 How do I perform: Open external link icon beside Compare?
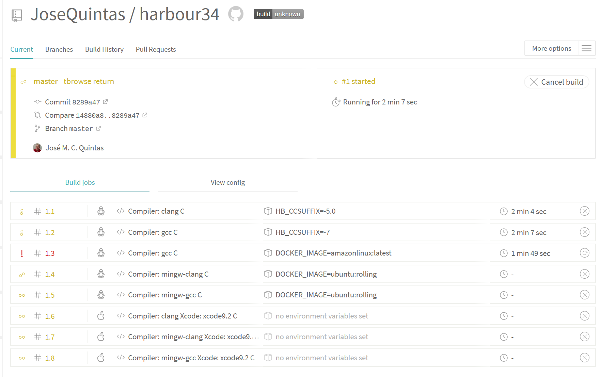coord(145,115)
